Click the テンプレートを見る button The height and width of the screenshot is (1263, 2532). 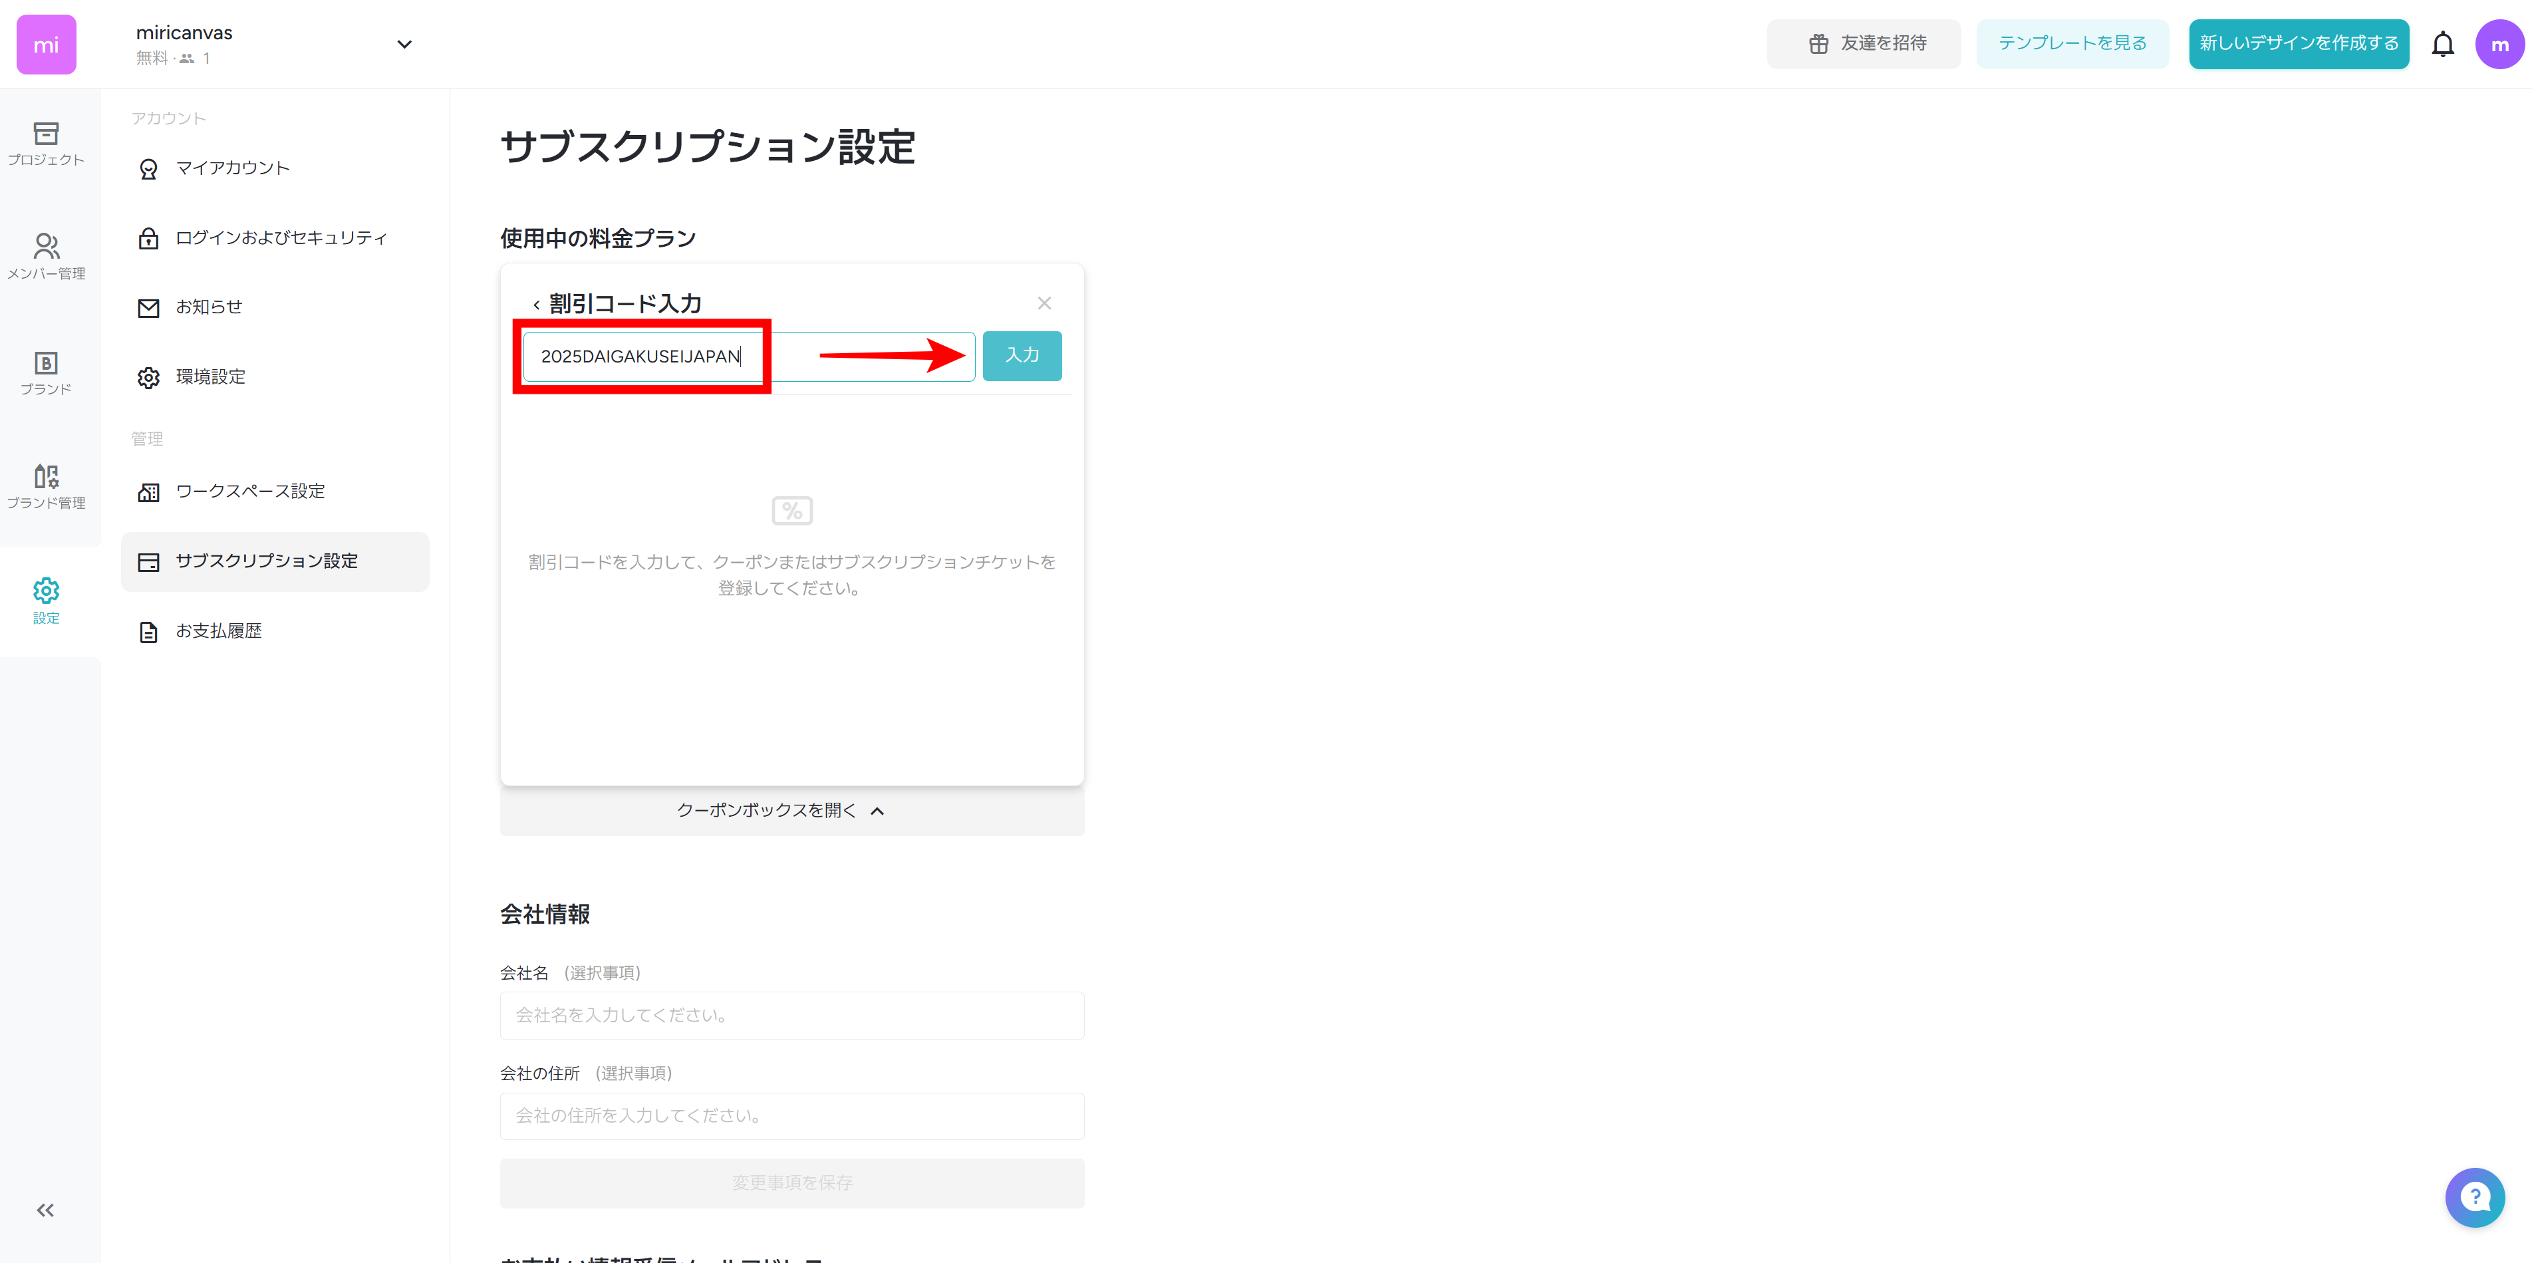[x=2072, y=43]
